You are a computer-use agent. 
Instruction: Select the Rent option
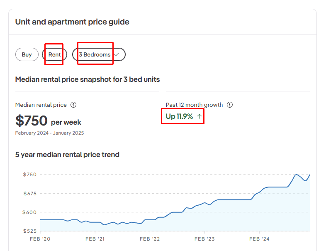(54, 54)
